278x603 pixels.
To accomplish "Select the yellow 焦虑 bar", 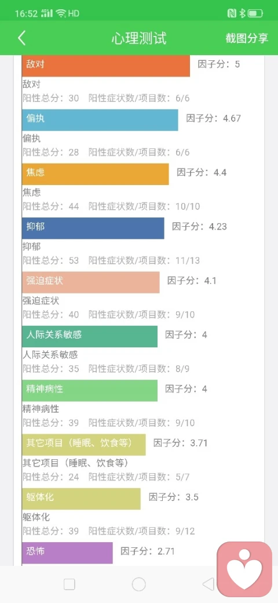I will tap(95, 174).
